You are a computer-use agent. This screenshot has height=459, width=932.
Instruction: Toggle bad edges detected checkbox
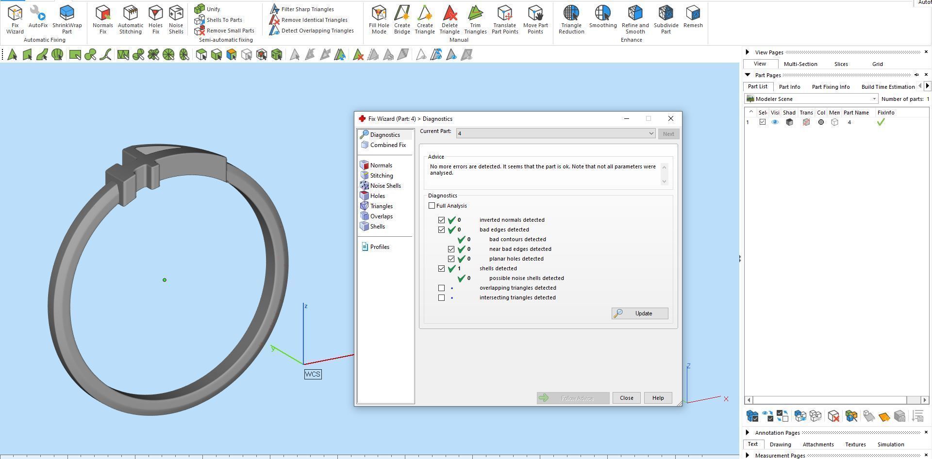click(x=441, y=229)
